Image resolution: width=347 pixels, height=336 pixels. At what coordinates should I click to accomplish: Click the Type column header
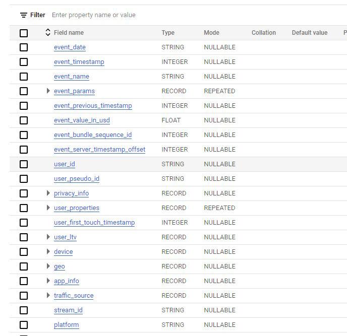tap(168, 33)
